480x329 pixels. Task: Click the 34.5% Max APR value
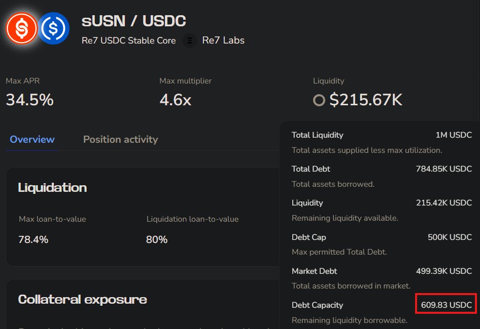(x=30, y=100)
